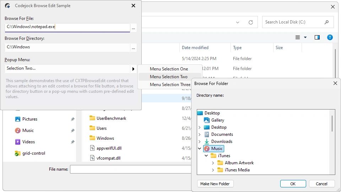Choose Menu Selection One
The image size is (341, 192).
169,69
